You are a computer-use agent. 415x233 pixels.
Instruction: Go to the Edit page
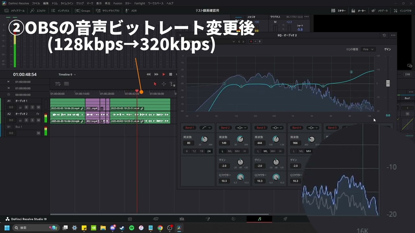point(182,219)
